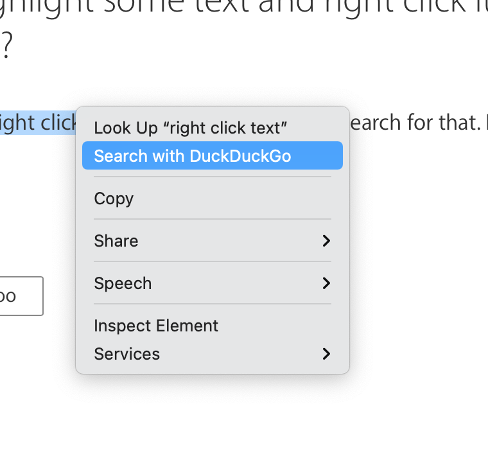Click Copy in the context menu
The image size is (488, 474).
114,198
